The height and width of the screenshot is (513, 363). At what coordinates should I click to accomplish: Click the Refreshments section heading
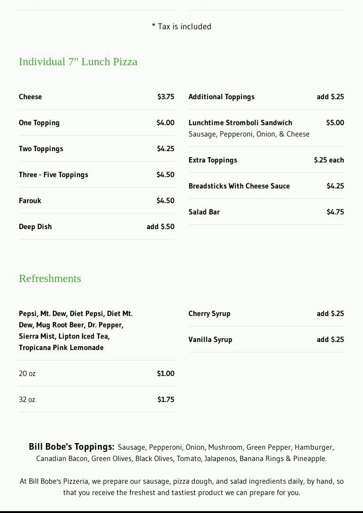[x=50, y=279]
